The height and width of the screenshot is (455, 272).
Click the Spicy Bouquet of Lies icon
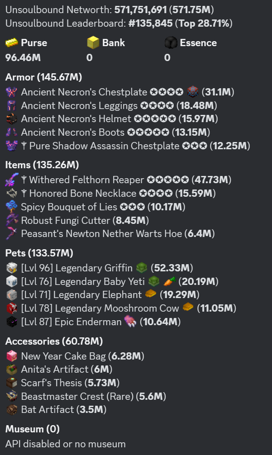(11, 207)
